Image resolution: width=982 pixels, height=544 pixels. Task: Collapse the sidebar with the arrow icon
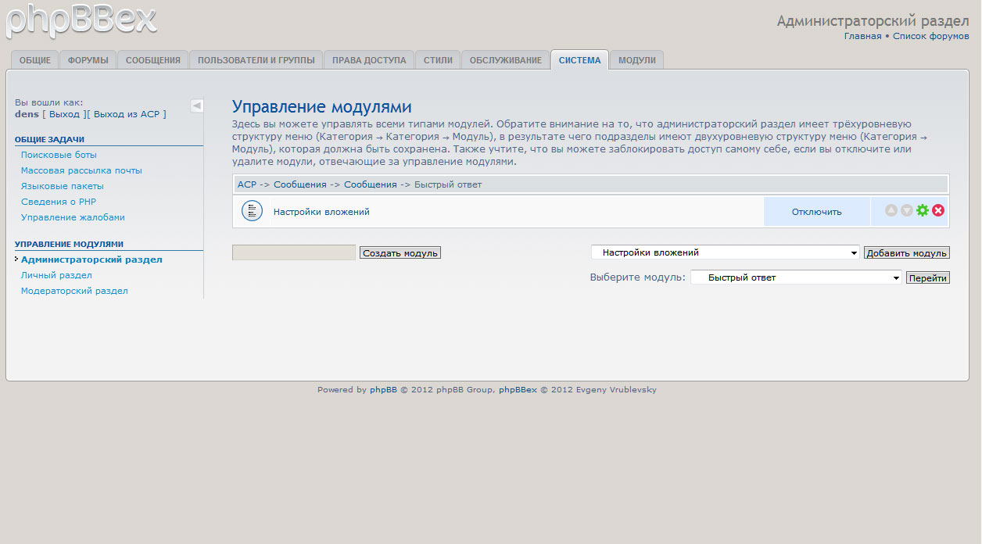tap(197, 106)
